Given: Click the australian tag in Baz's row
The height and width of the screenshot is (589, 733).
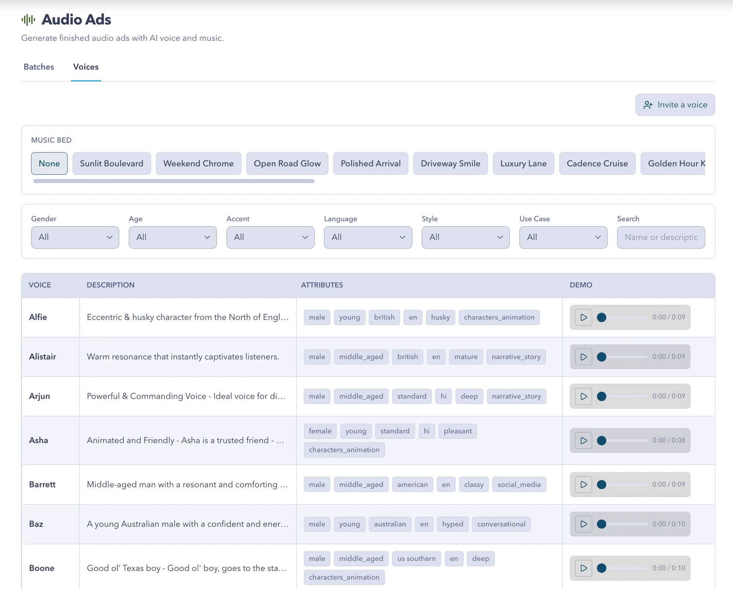Looking at the screenshot, I should tap(390, 524).
